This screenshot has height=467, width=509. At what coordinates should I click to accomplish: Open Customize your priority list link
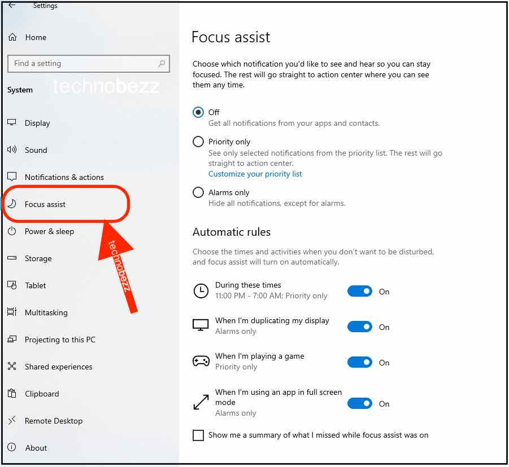pos(255,174)
